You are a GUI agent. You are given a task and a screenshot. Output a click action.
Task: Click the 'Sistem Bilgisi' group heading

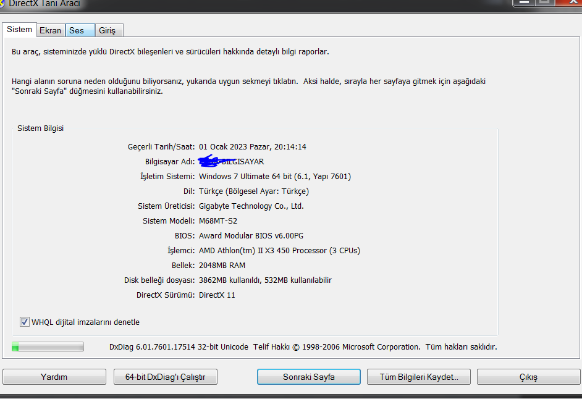click(40, 128)
